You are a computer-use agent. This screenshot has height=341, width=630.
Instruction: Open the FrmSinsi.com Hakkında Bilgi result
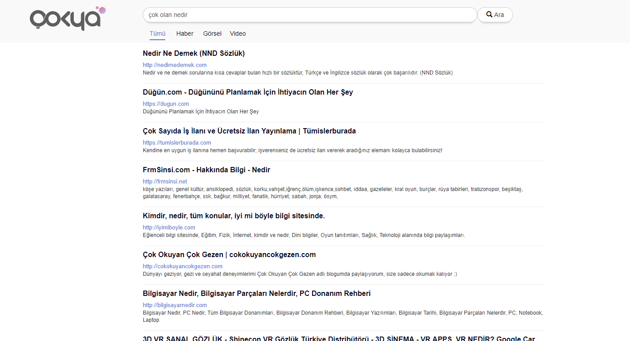206,170
